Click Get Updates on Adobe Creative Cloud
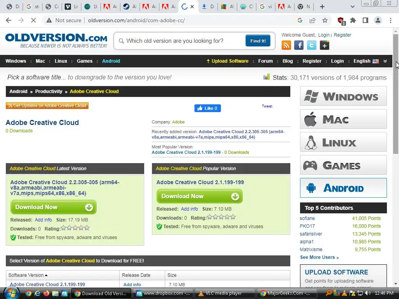 pyautogui.click(x=47, y=106)
